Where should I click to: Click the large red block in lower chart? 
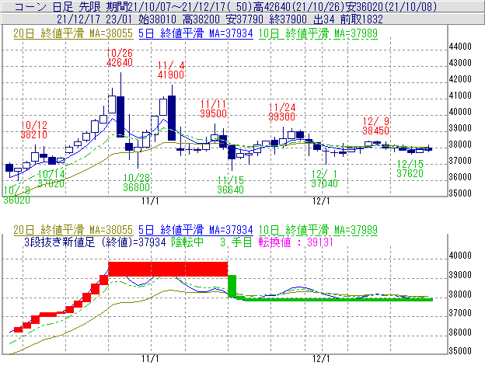168,269
